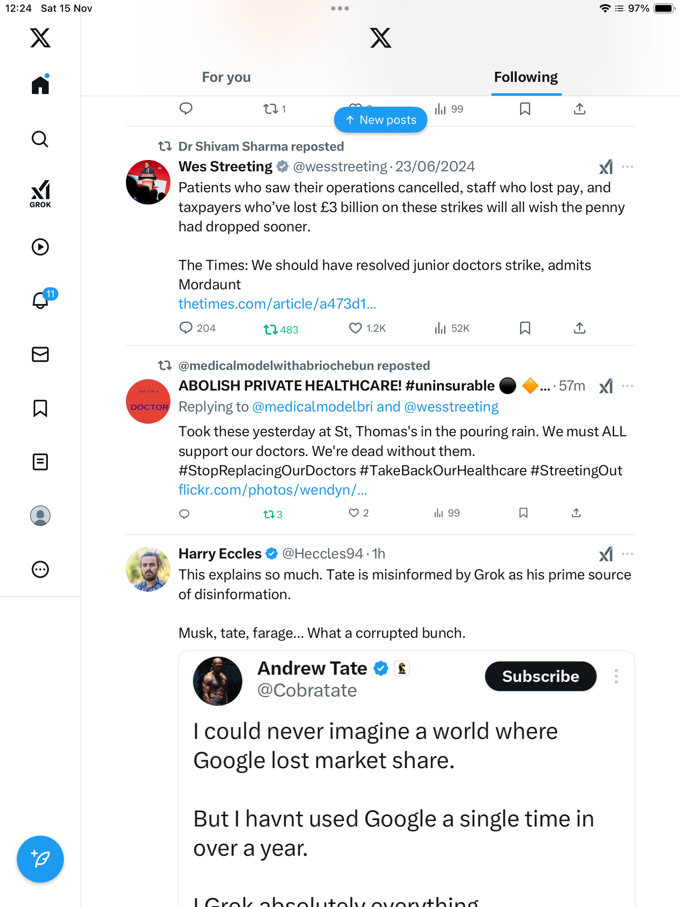Switch to the For you tab
The image size is (680, 907).
click(x=226, y=77)
